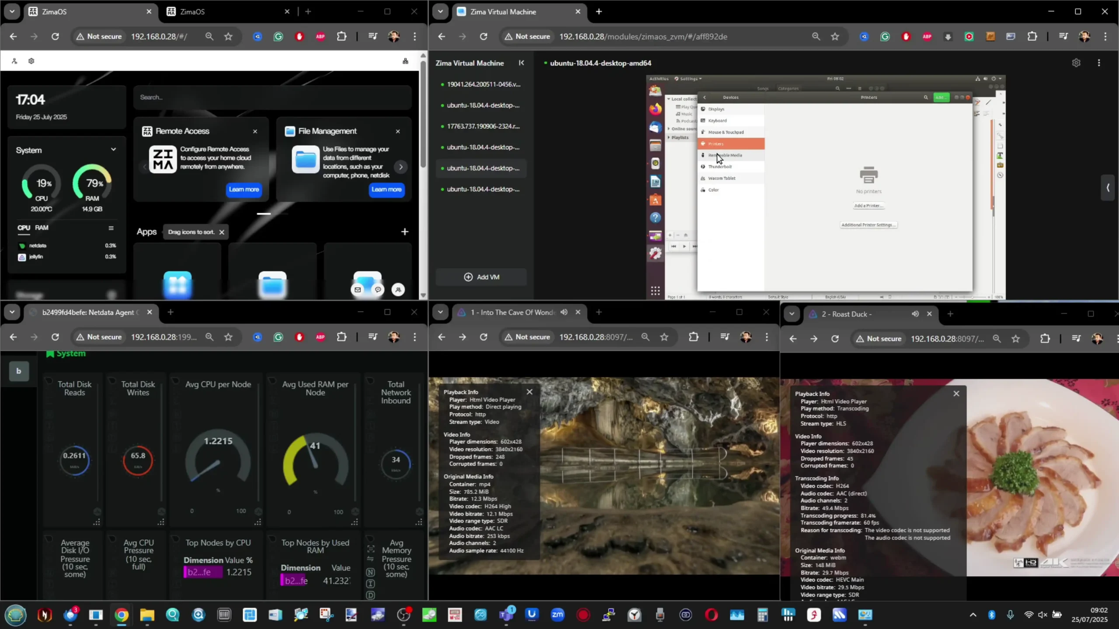Select VM 19041.264.200511-0456.v...
The height and width of the screenshot is (629, 1119).
tap(481, 84)
